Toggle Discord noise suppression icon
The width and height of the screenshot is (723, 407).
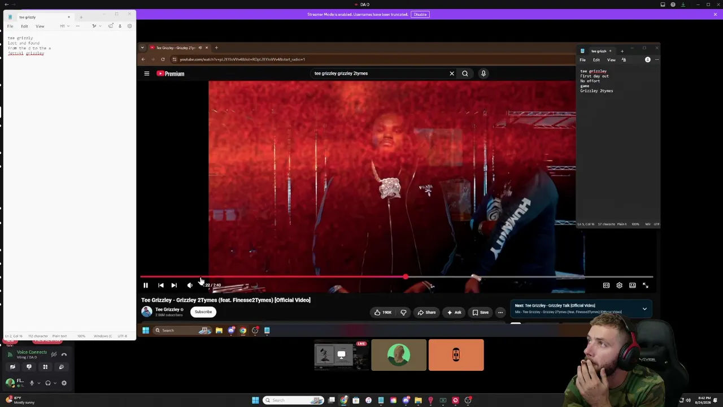(x=54, y=354)
